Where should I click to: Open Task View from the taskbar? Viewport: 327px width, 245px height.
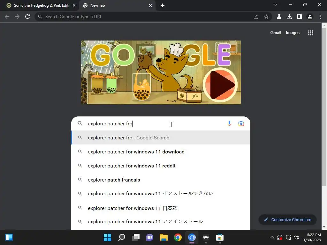click(x=135, y=237)
